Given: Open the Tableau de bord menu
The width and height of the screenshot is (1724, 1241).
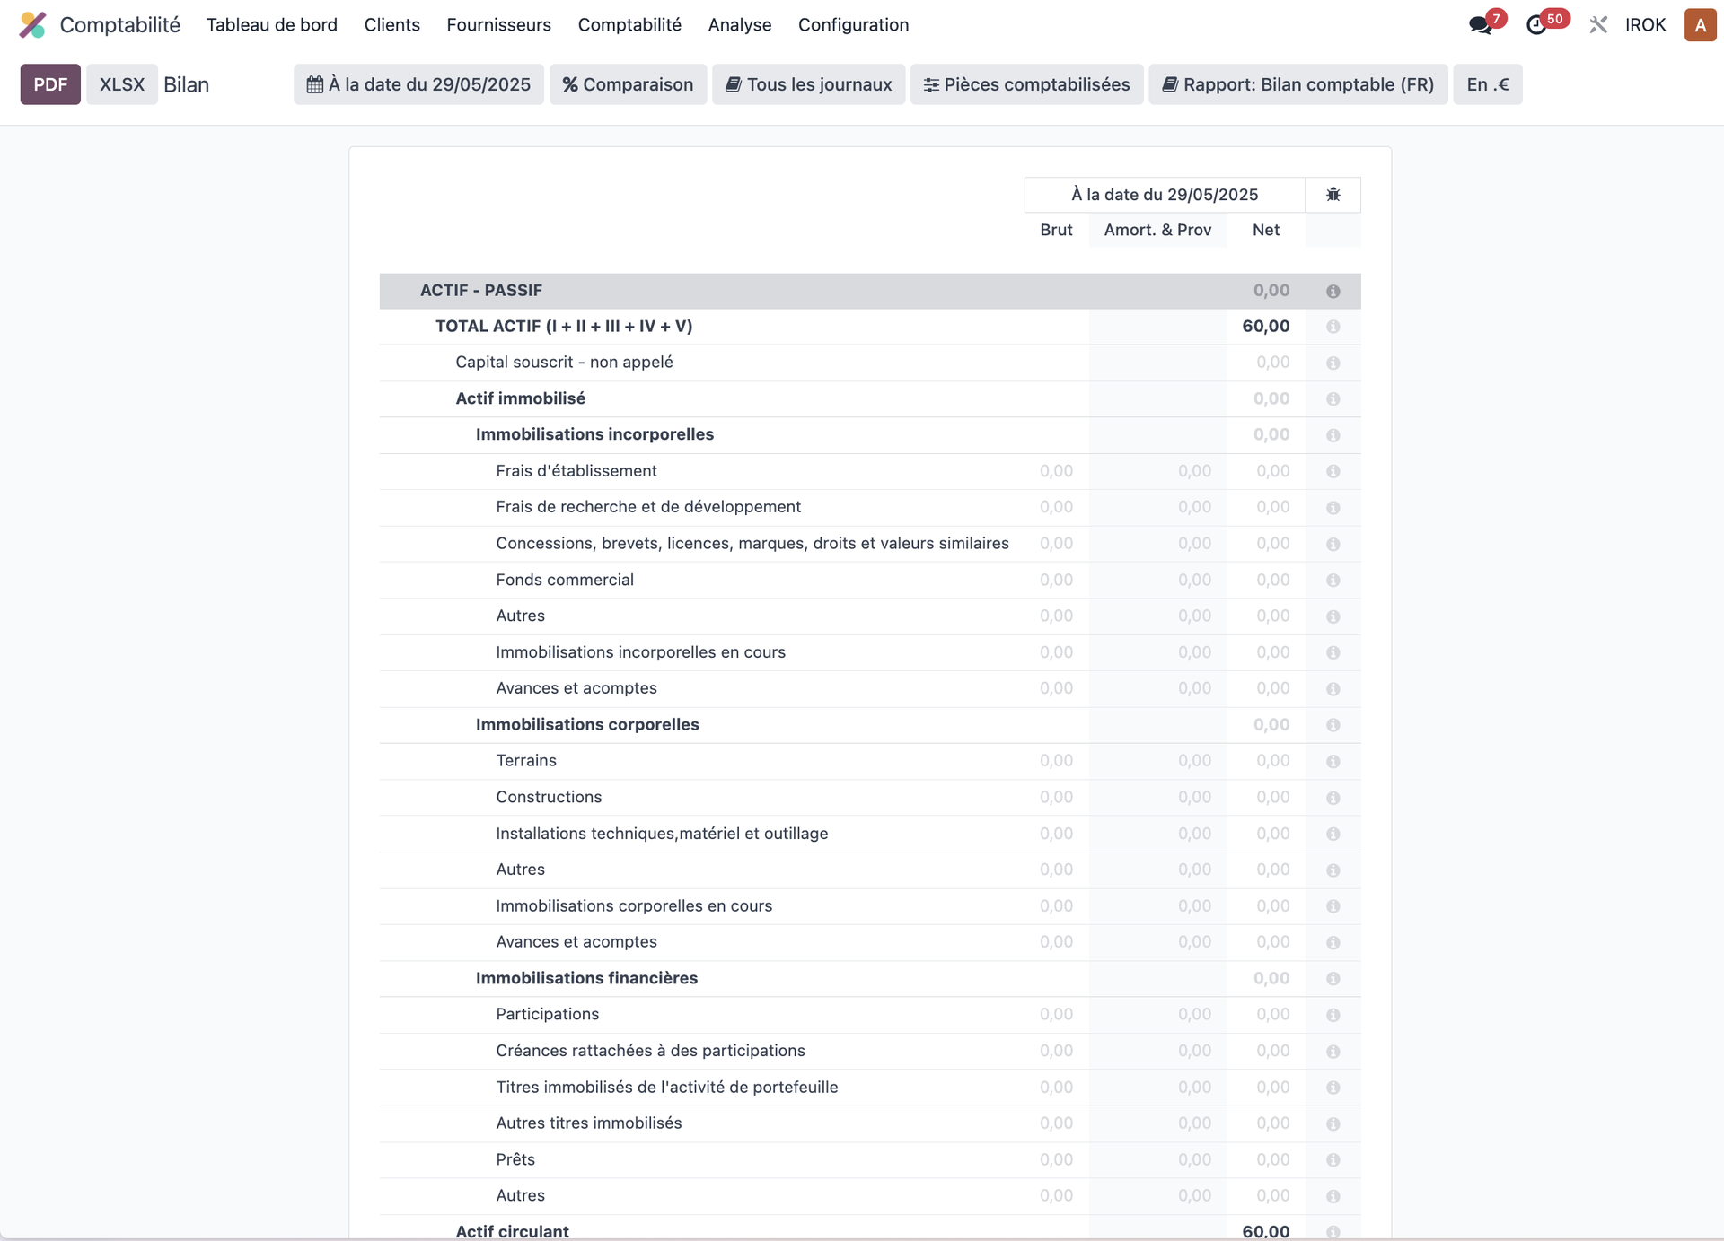Looking at the screenshot, I should click(272, 25).
